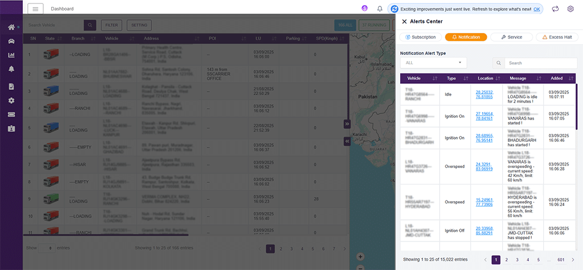
Task: Go to alerts page 601
Action: 561,260
